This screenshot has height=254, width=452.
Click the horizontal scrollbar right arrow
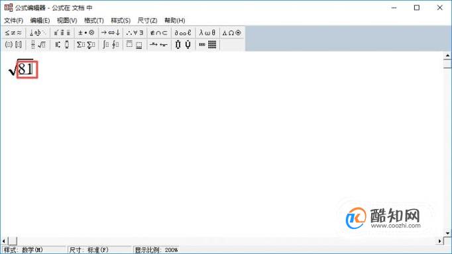pos(439,241)
